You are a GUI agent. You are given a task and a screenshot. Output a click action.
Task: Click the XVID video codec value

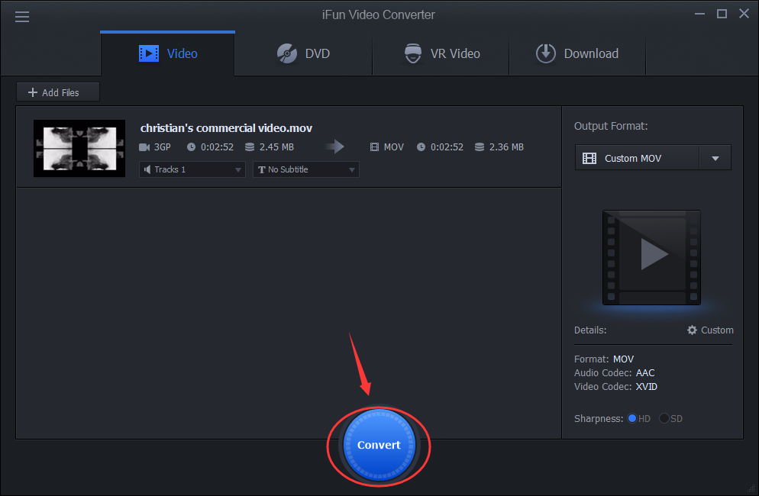646,387
